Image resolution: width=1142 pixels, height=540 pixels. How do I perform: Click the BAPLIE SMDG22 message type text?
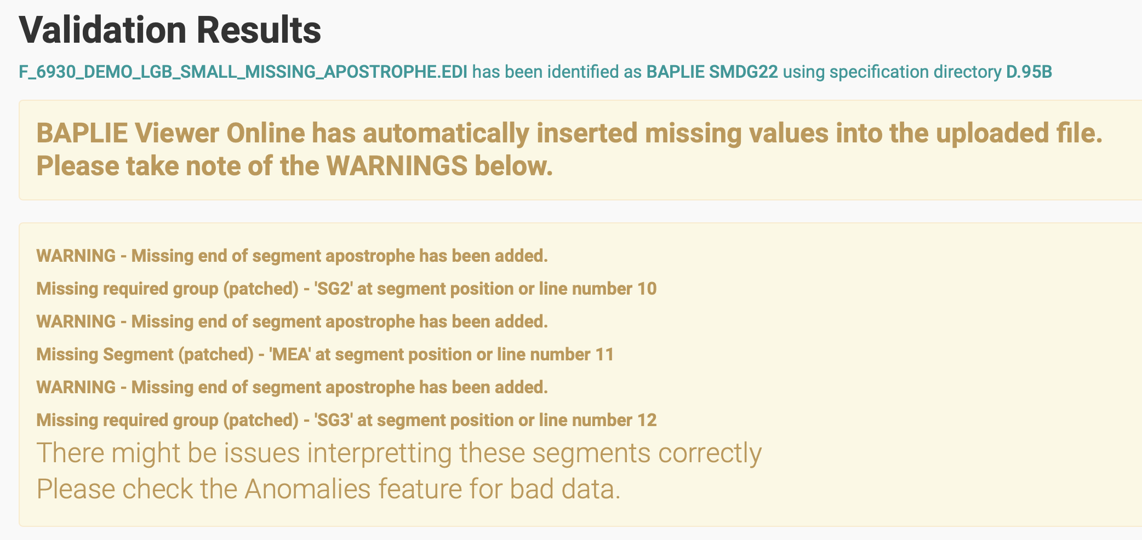[712, 72]
